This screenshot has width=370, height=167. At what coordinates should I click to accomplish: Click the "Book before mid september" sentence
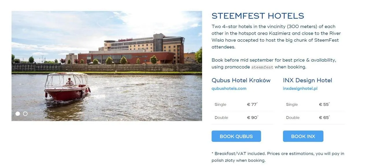[273, 60]
